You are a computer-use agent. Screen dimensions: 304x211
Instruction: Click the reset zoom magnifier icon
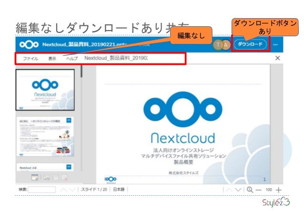pos(250,190)
